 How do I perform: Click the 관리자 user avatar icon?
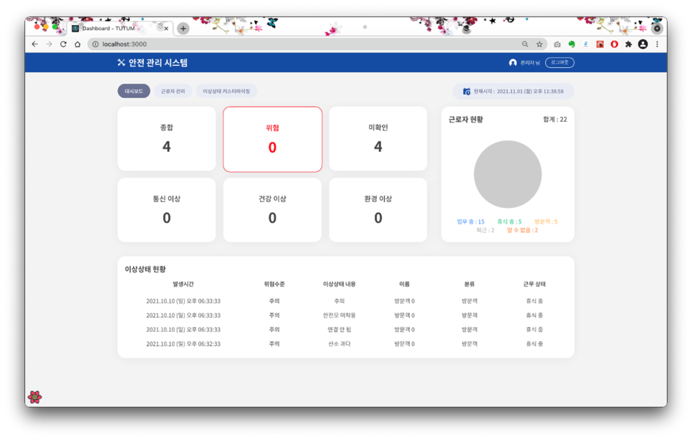pos(513,63)
